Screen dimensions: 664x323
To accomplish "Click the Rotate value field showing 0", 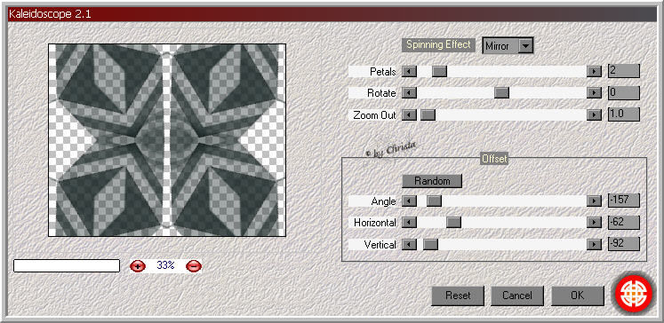I will point(623,92).
